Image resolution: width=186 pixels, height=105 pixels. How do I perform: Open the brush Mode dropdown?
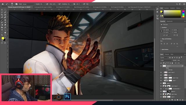[x=28, y=4]
